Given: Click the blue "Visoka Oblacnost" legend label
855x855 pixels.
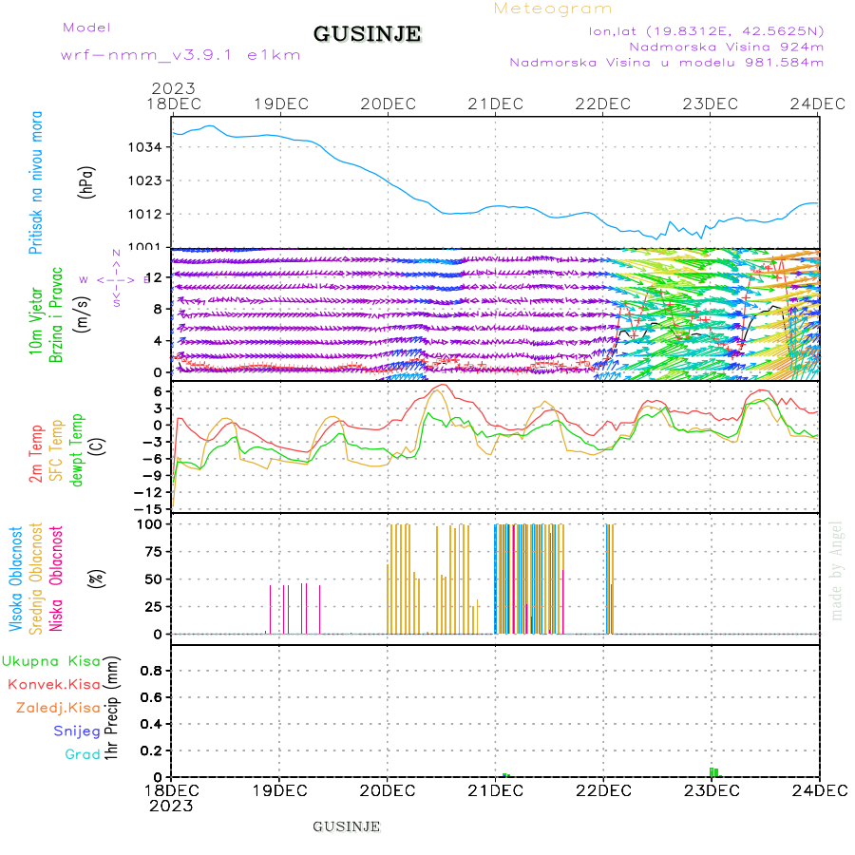Looking at the screenshot, I should tap(15, 579).
